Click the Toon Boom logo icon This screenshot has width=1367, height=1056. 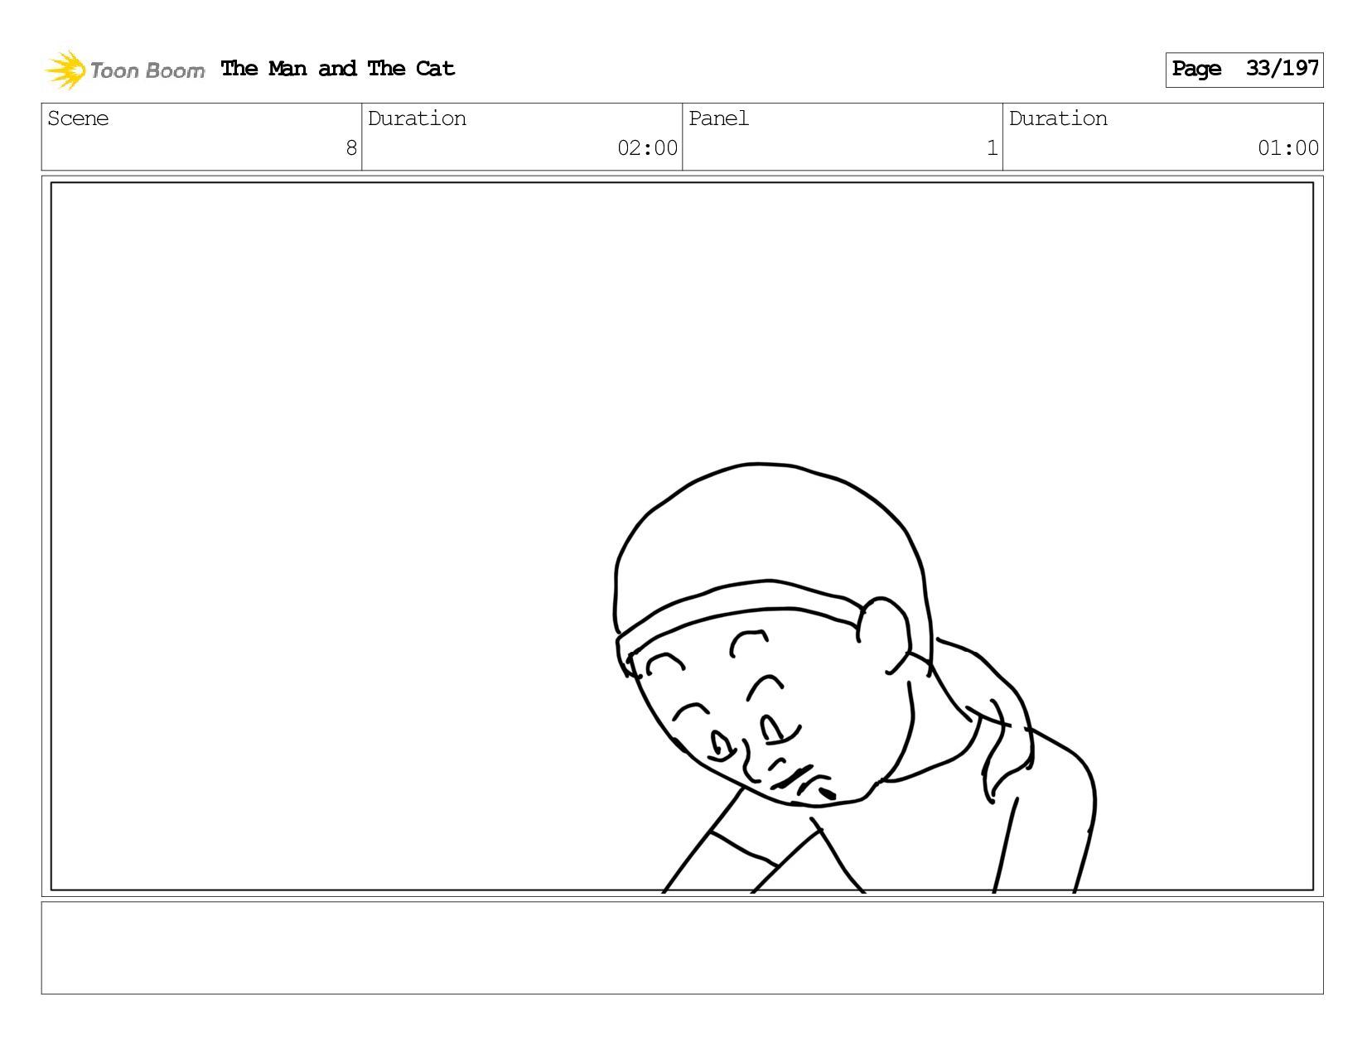coord(65,70)
